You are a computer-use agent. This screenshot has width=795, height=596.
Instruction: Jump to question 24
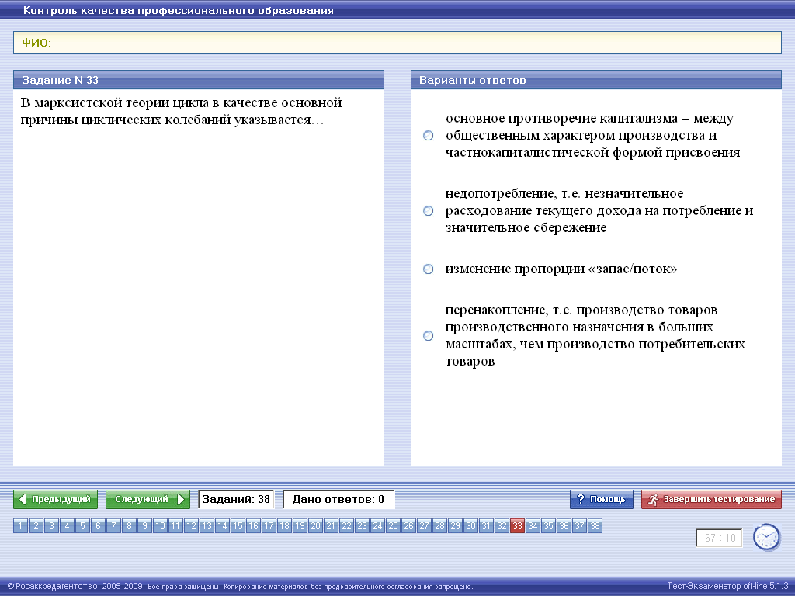(x=378, y=526)
